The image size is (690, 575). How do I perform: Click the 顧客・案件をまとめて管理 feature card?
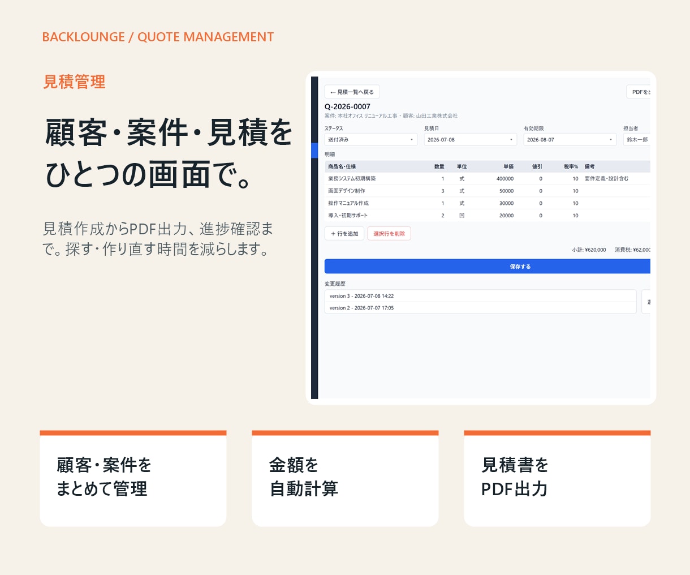(x=133, y=478)
